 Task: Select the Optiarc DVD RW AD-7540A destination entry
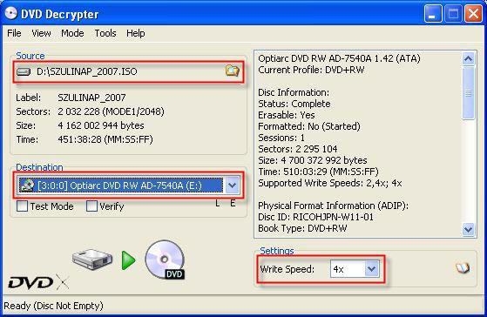120,185
